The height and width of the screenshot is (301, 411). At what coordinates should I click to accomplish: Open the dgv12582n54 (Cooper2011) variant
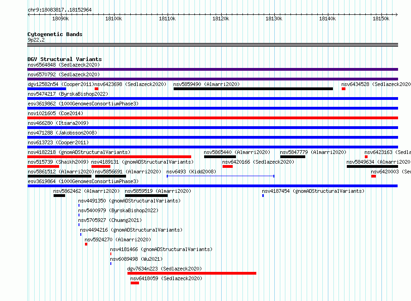point(61,84)
